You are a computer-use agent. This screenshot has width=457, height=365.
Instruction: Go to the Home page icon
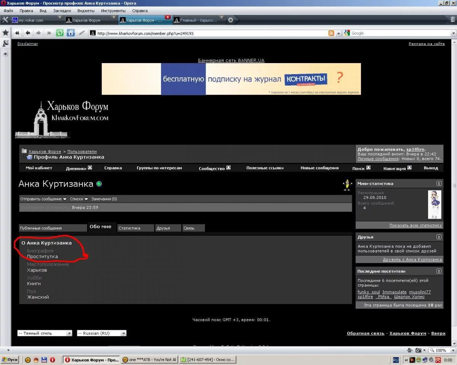[x=70, y=33]
